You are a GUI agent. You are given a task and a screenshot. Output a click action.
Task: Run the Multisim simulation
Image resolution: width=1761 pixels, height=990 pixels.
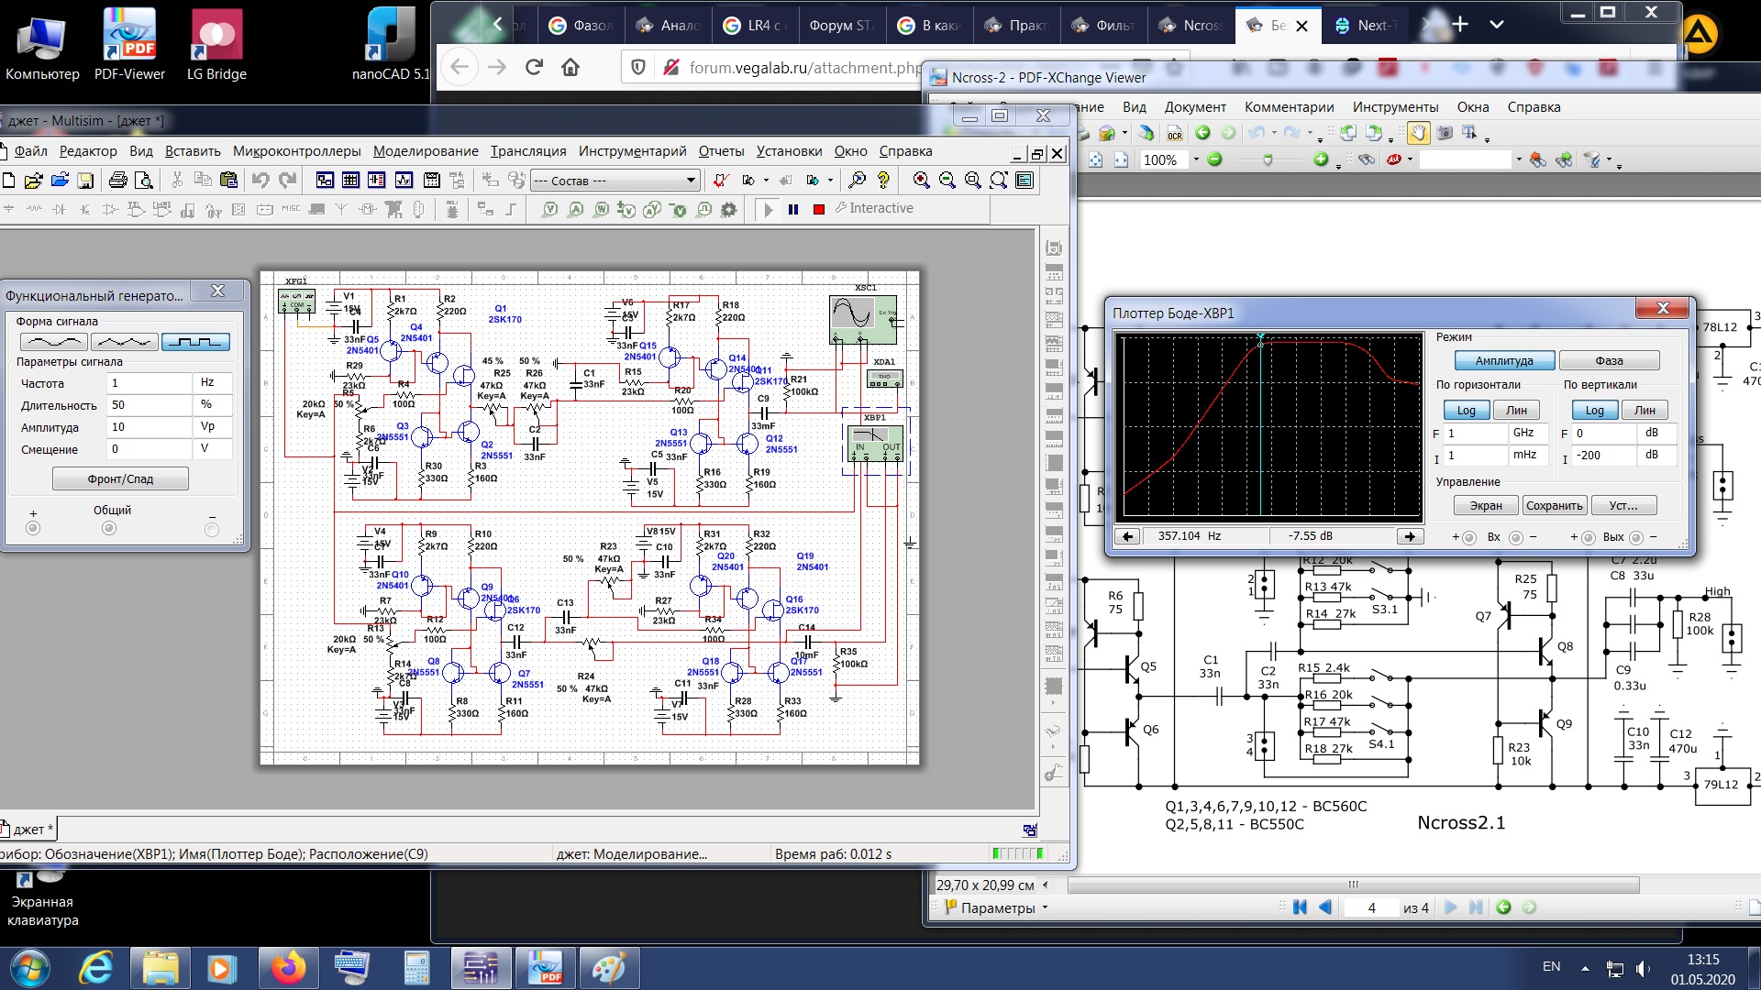coord(769,209)
